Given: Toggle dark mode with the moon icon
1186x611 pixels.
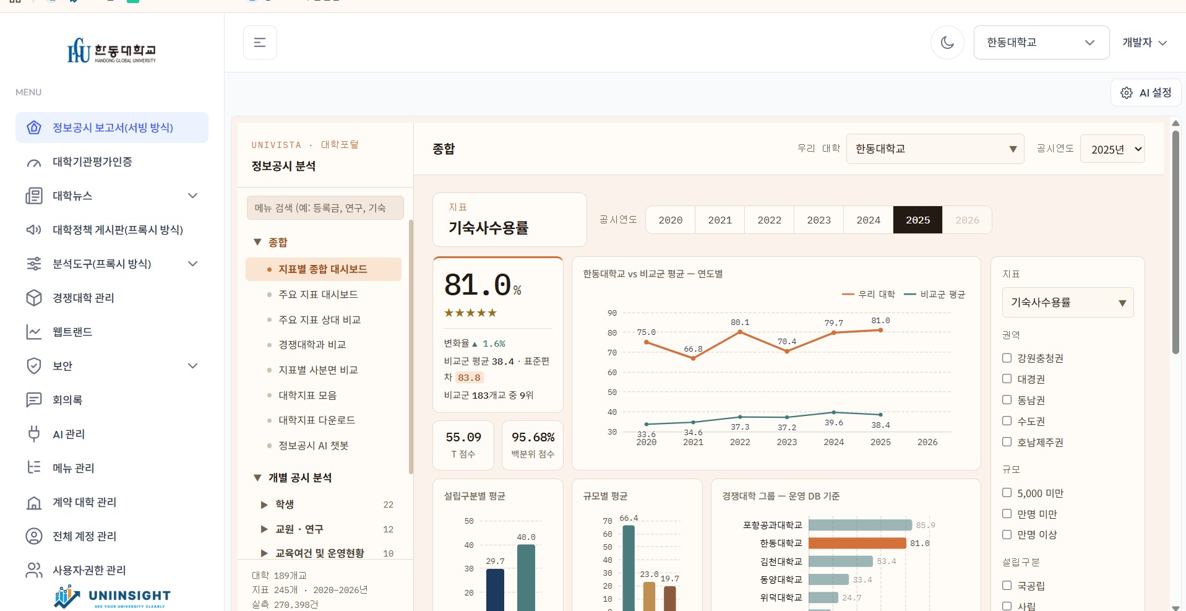Looking at the screenshot, I should [x=947, y=42].
